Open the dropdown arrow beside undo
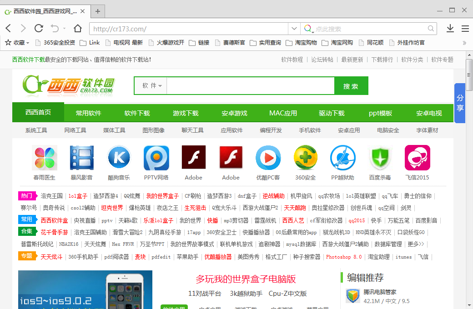This screenshot has height=309, width=473. (x=64, y=28)
